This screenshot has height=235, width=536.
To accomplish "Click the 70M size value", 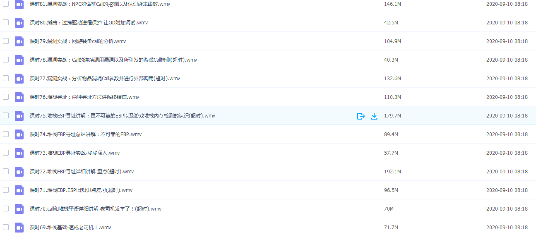I will 389,209.
